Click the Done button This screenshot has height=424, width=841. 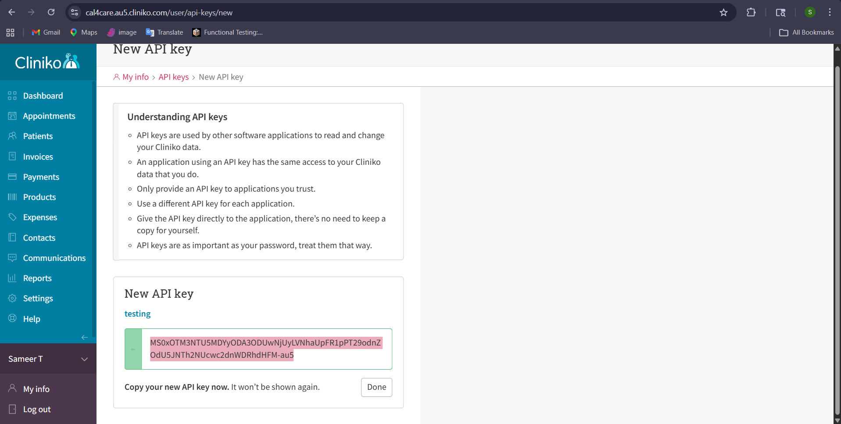[x=376, y=387]
